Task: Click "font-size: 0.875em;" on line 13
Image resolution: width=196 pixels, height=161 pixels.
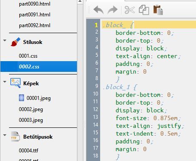Action: point(148,118)
